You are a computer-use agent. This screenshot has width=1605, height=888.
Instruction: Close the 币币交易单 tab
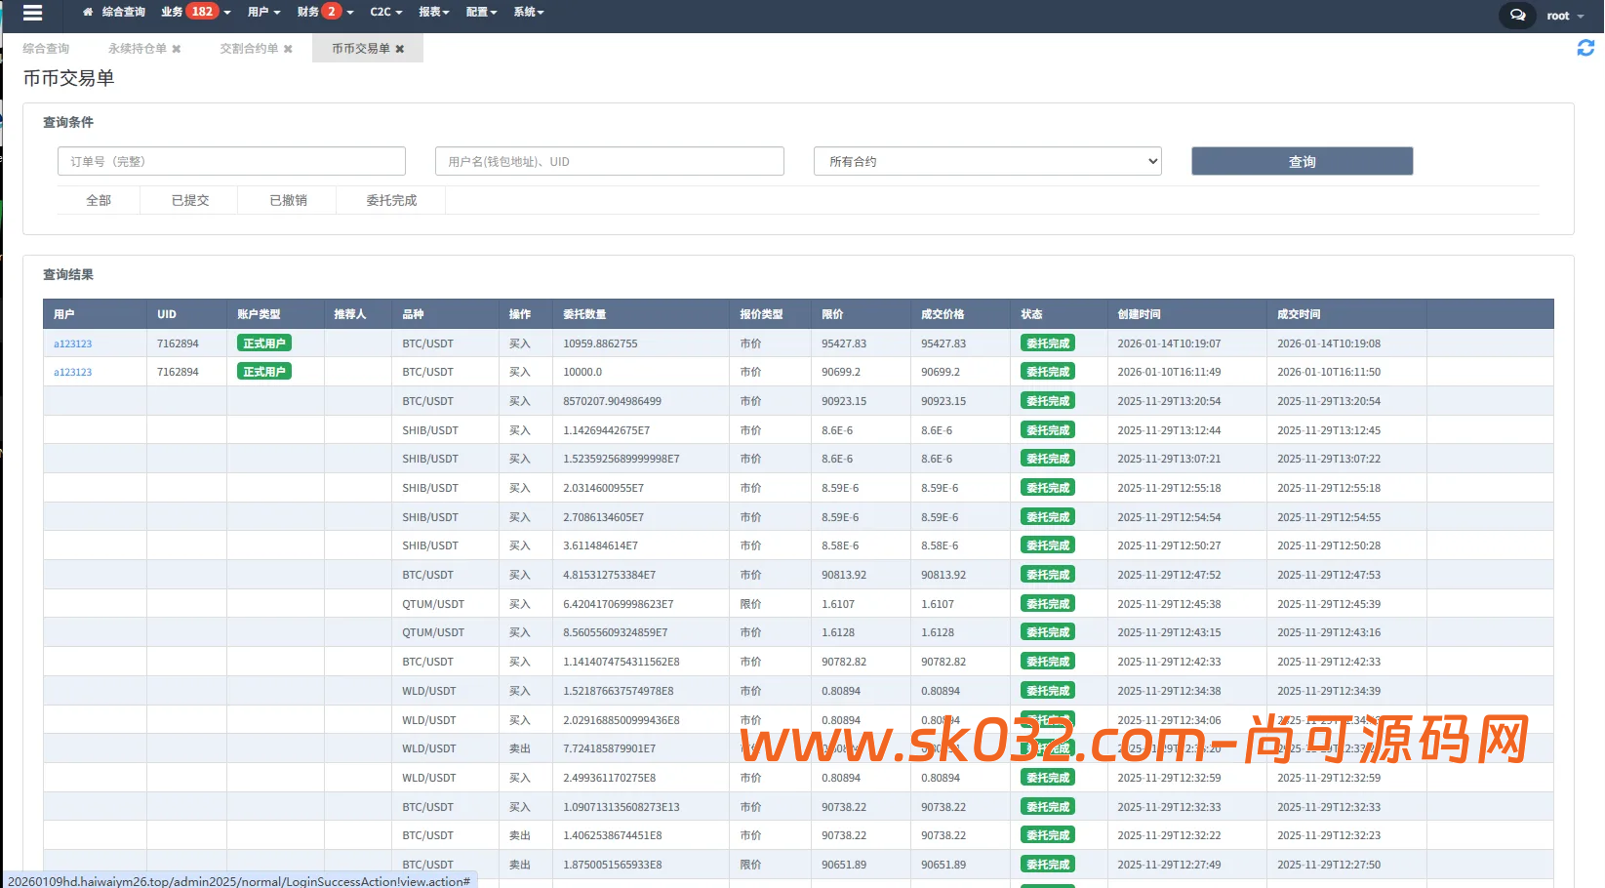400,49
